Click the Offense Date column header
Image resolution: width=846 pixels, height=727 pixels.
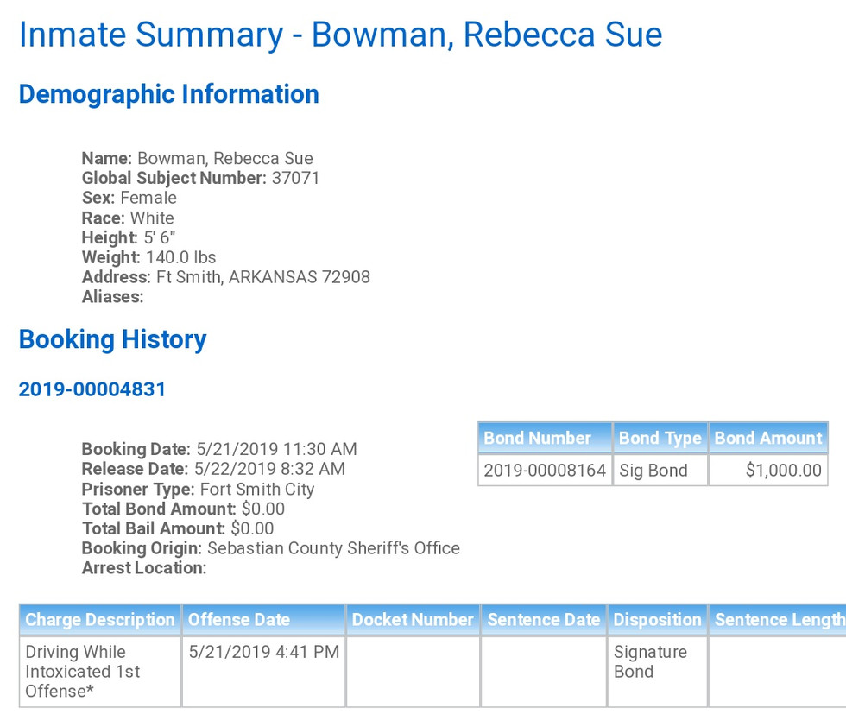pyautogui.click(x=239, y=620)
